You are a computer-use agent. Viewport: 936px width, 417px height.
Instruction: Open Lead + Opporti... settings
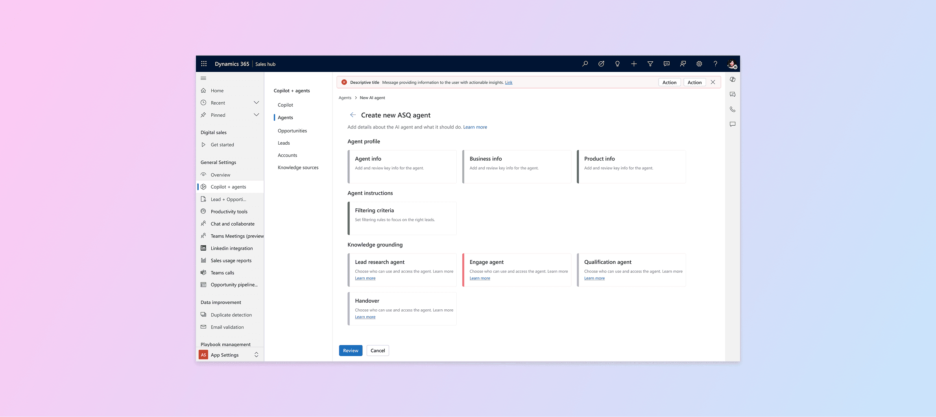230,199
